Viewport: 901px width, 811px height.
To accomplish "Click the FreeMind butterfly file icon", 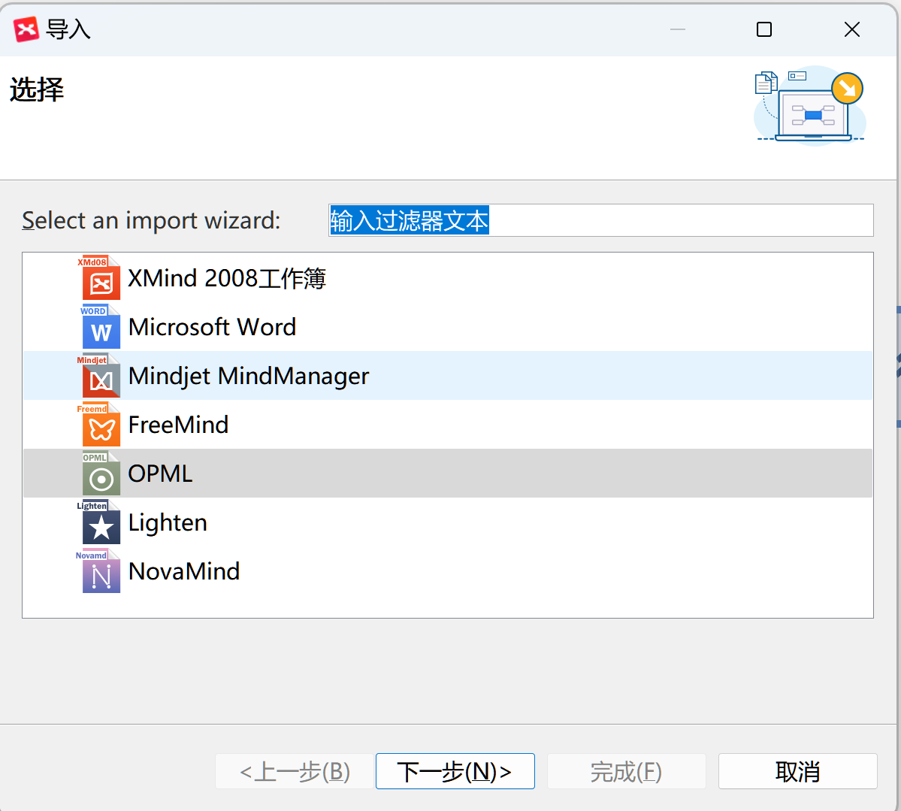I will 99,425.
